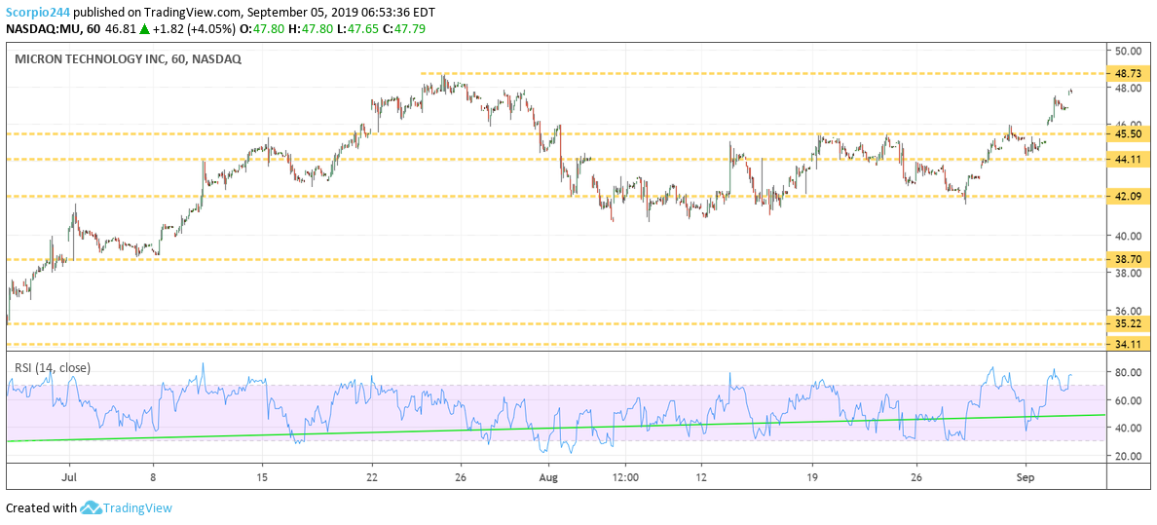Click the 12:00 label on time axis
Viewport: 1157px width, 525px height.
[624, 477]
